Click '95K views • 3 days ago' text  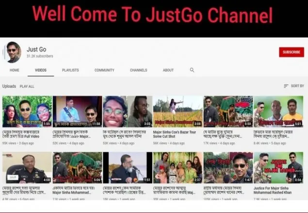[18, 143]
